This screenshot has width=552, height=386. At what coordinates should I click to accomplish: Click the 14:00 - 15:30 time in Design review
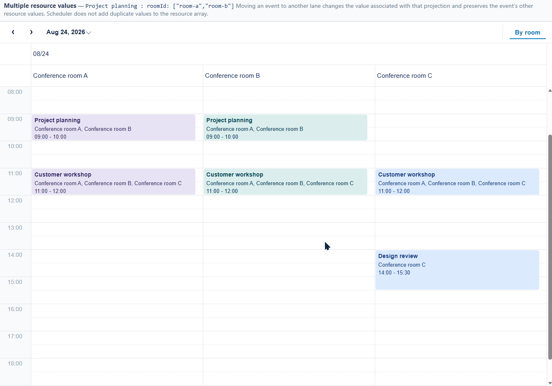(394, 272)
